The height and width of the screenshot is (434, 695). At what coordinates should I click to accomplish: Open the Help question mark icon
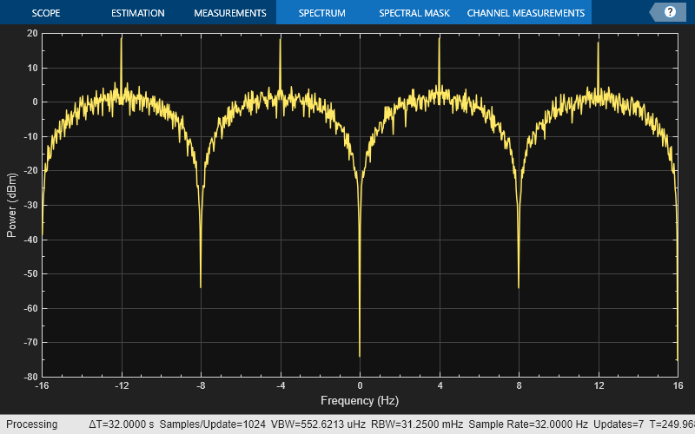pyautogui.click(x=670, y=12)
